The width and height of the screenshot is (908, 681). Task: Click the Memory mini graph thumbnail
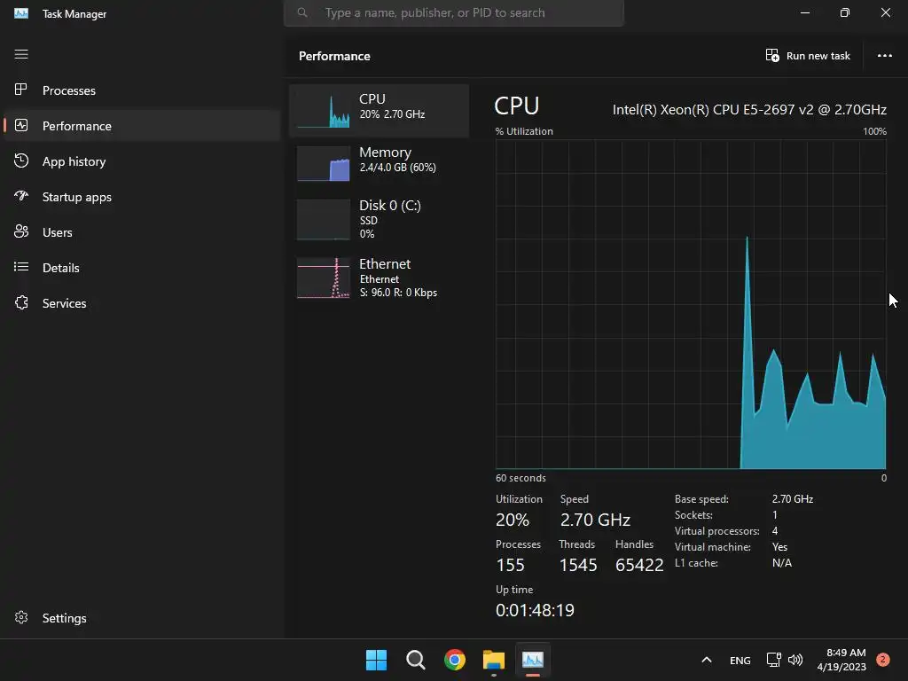pos(323,164)
